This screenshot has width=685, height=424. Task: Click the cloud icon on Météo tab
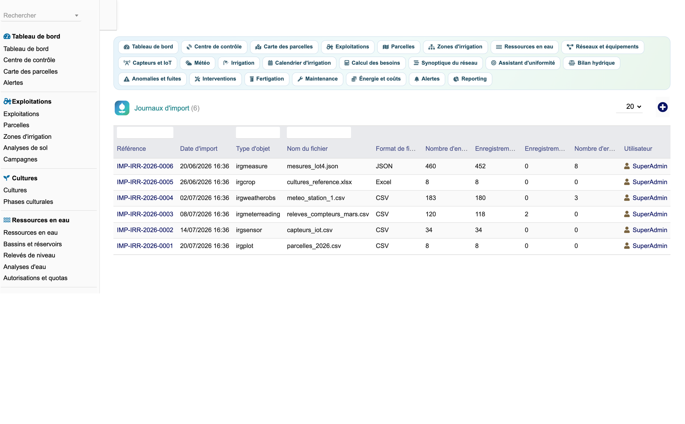[189, 63]
